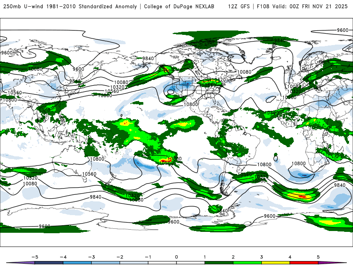
Task: Click the light blue -3 to -2 colorbar segment
Action: point(105,263)
